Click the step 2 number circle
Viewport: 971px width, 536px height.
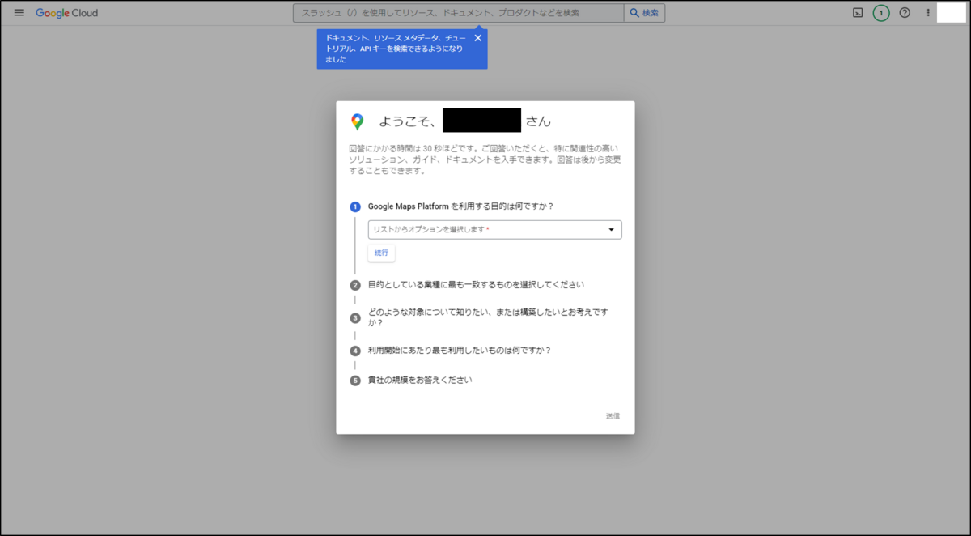355,285
